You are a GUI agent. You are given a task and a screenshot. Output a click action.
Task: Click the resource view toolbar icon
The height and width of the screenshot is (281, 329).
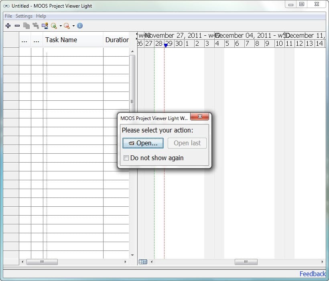[45, 26]
